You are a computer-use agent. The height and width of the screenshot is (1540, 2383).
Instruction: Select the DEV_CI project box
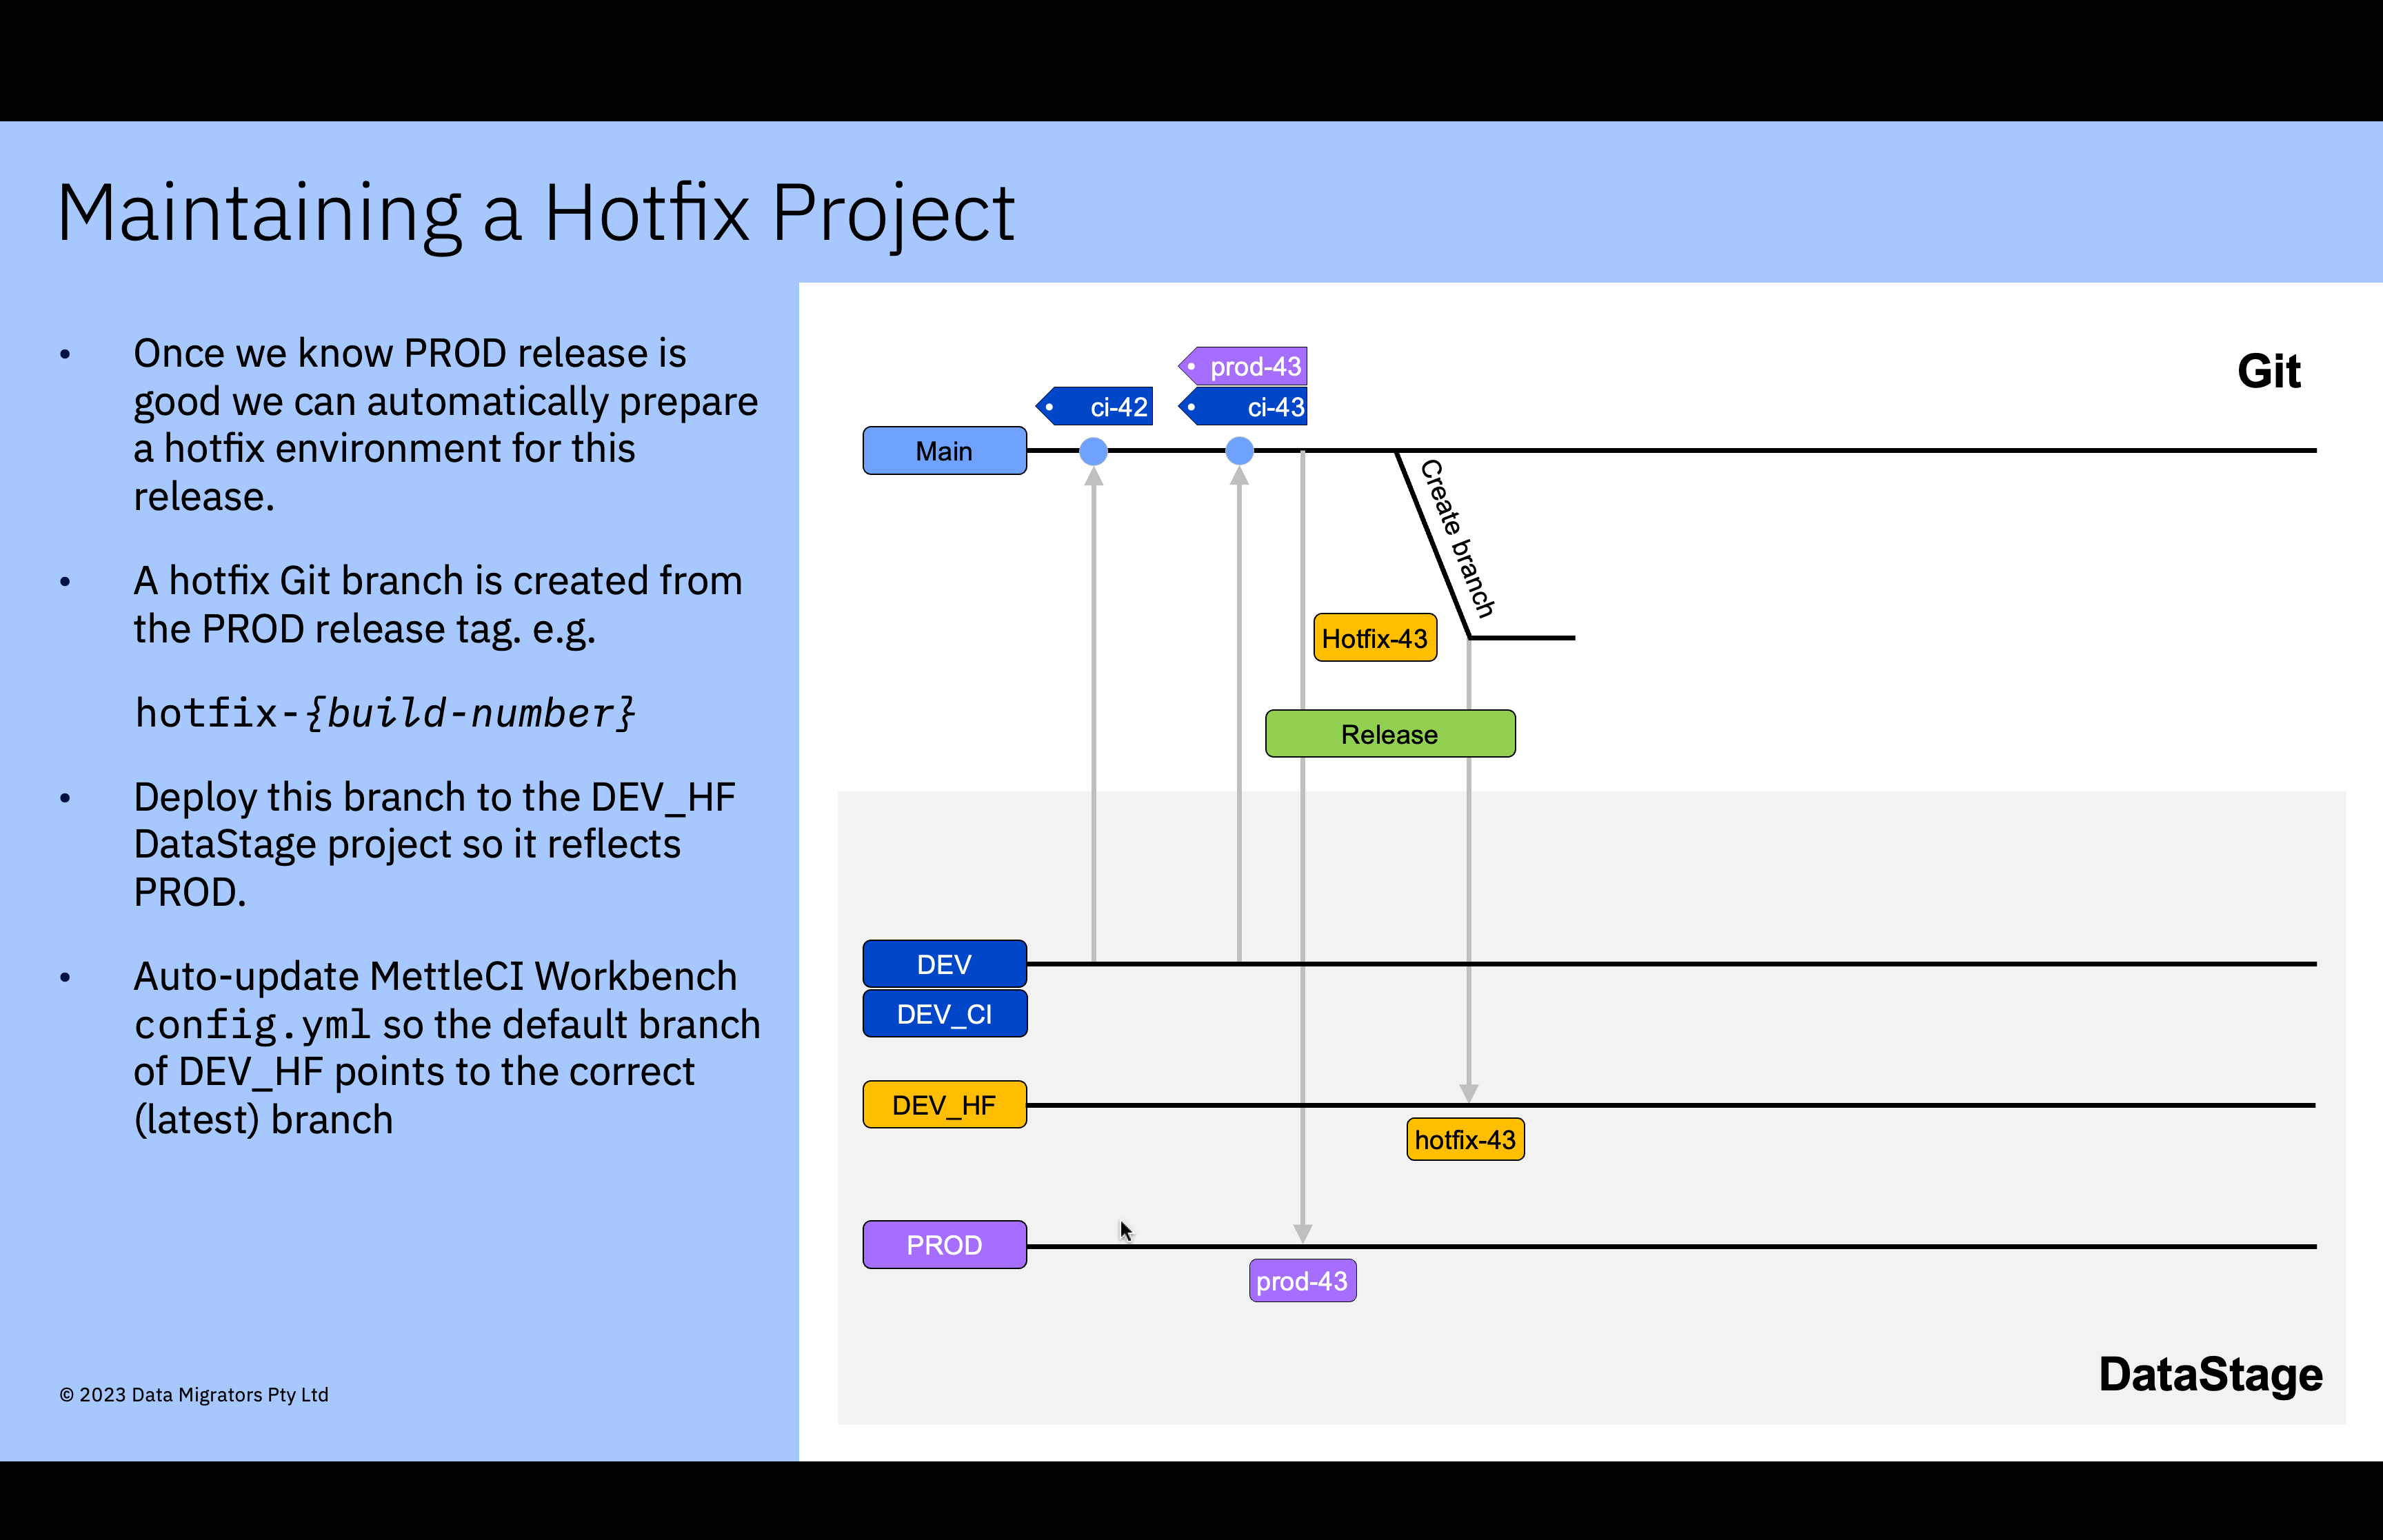[944, 1014]
